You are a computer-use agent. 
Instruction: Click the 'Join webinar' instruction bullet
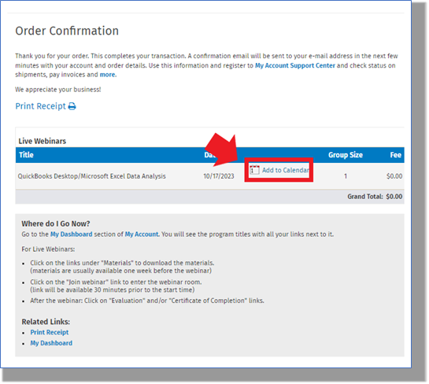(116, 286)
